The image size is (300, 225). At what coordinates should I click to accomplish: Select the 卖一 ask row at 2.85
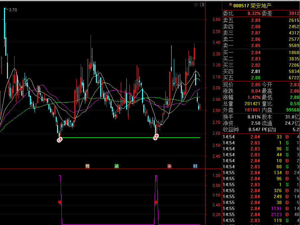(261, 45)
